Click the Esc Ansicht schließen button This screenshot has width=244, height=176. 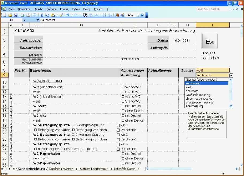click(210, 41)
